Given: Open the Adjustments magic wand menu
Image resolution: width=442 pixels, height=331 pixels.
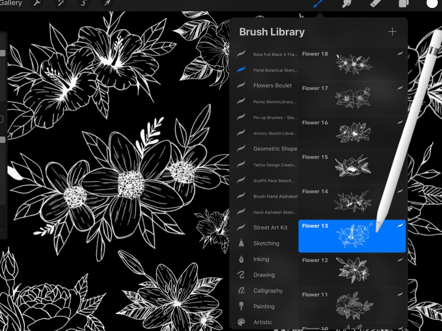Looking at the screenshot, I should pyautogui.click(x=60, y=3).
